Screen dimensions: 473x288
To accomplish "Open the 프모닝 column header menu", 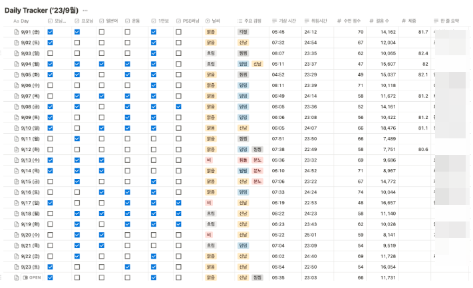I will pos(84,21).
